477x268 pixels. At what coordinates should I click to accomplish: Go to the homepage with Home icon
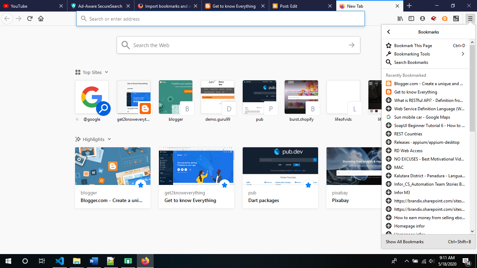click(41, 18)
